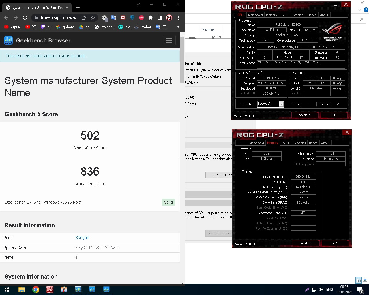Viewport: 369px width, 295px height.
Task: Open Bench tab in lower CPU-Z window
Action: pyautogui.click(x=313, y=143)
